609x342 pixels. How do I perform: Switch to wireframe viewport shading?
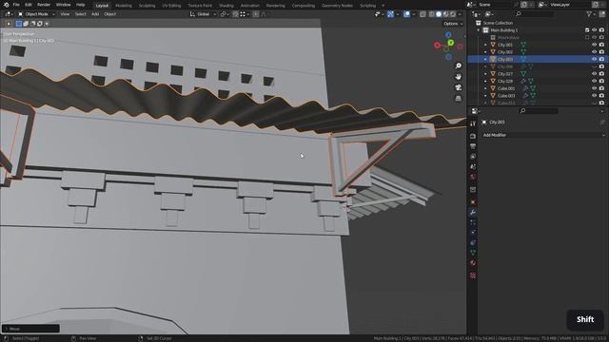(432, 14)
